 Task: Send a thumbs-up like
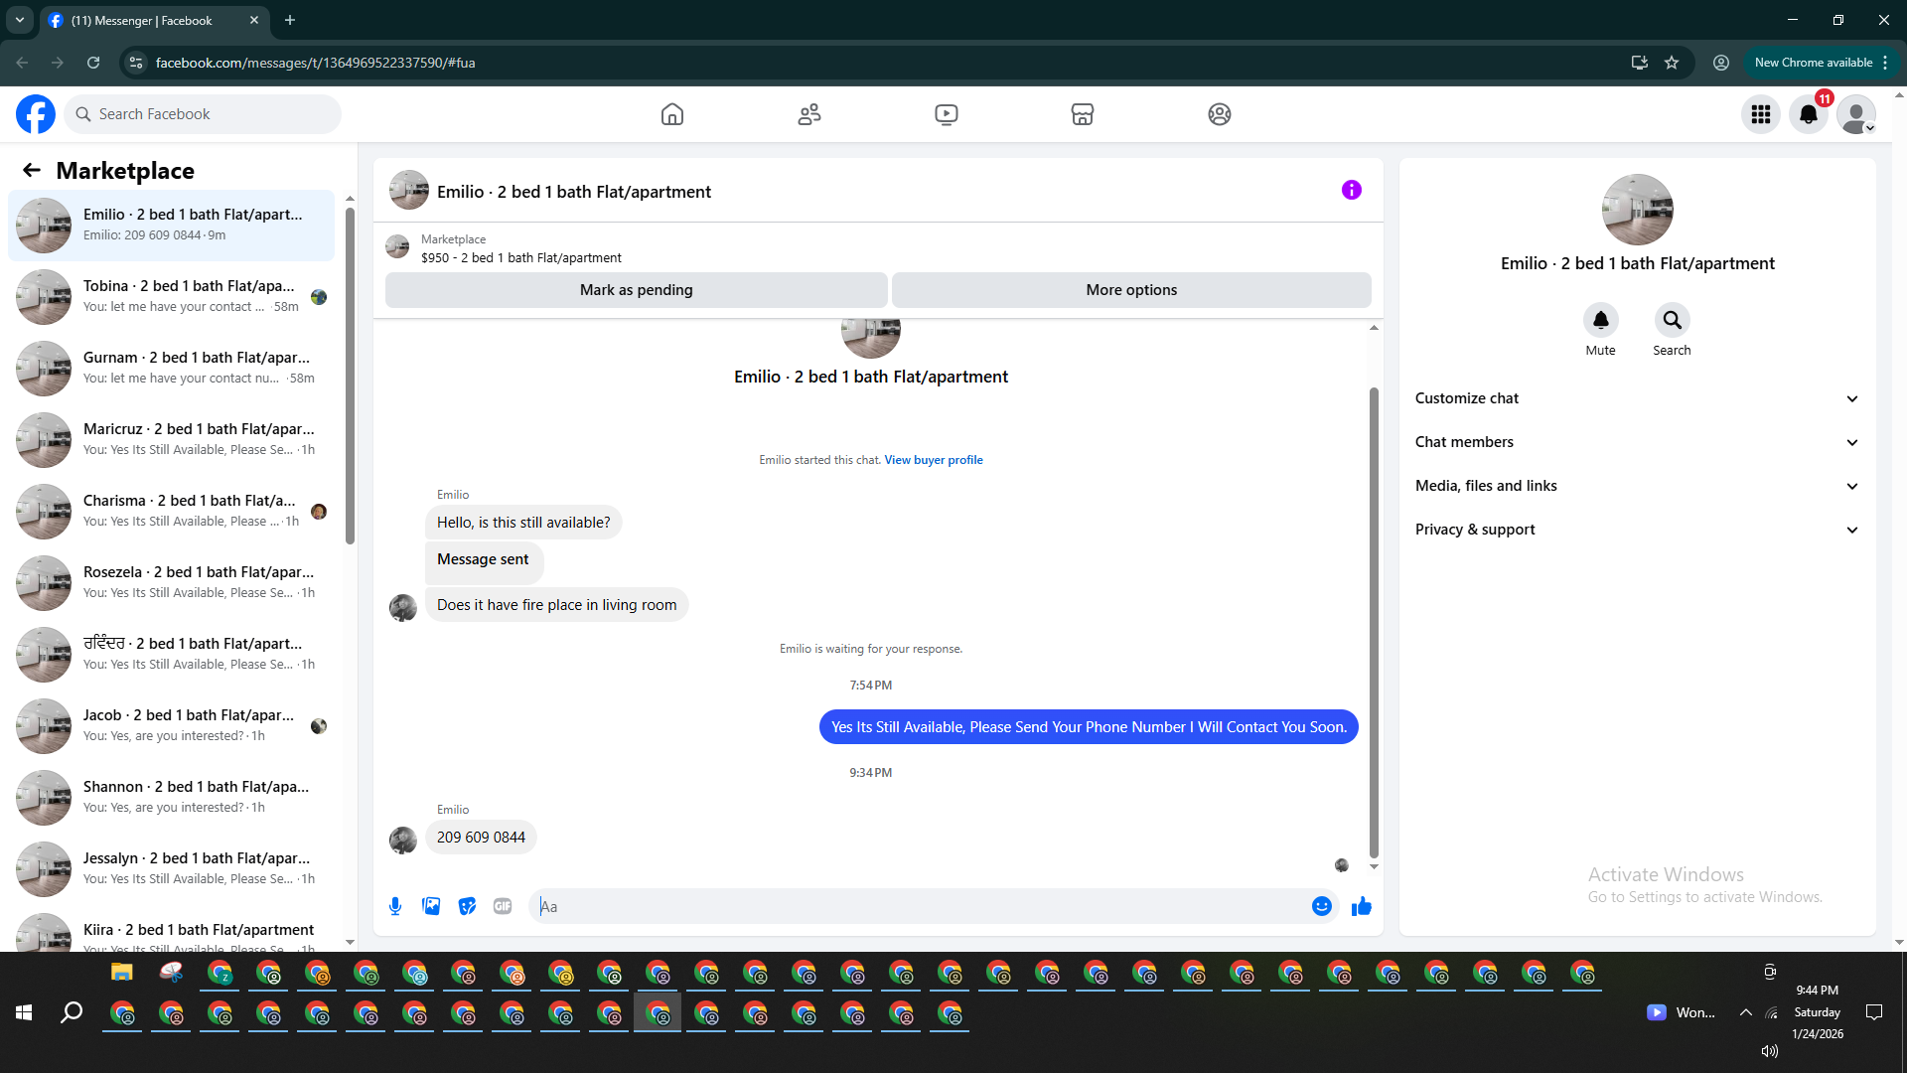point(1361,906)
